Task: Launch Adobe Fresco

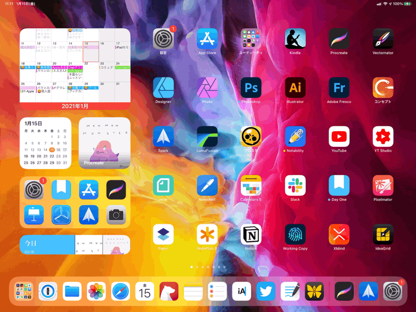Action: [339, 88]
